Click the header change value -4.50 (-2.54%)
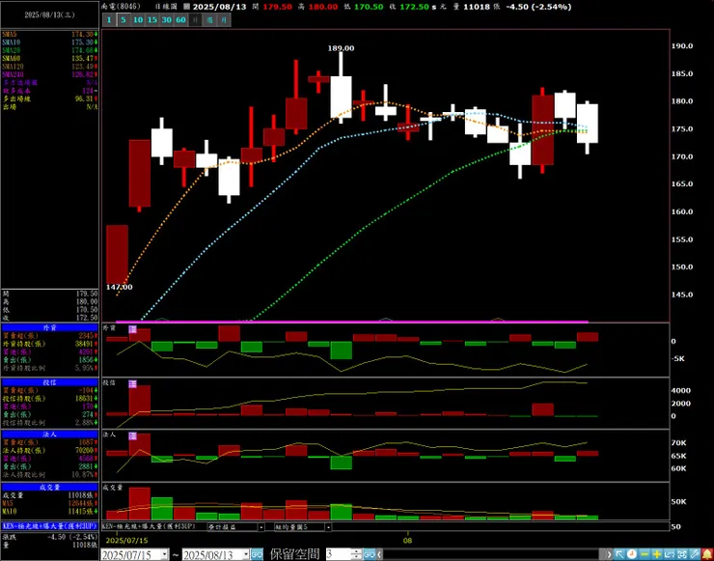The height and width of the screenshot is (561, 714). pyautogui.click(x=538, y=7)
